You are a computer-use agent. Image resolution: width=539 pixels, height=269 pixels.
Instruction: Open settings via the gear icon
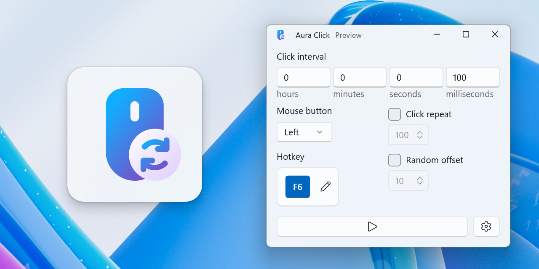[x=486, y=227]
